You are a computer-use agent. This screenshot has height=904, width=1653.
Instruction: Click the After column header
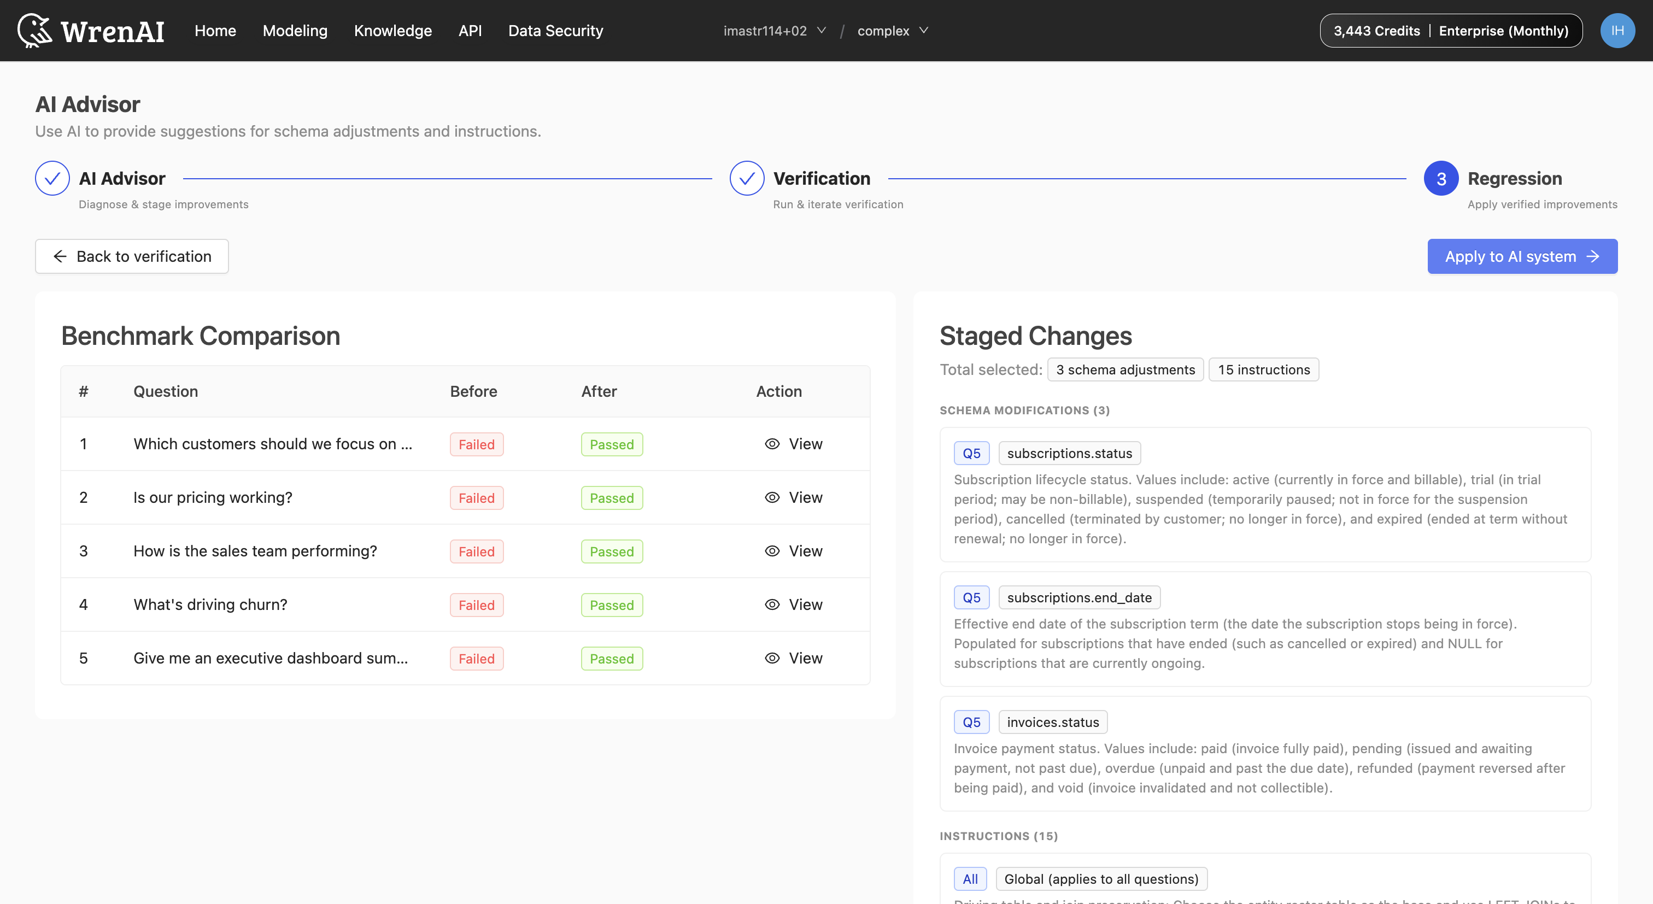pyautogui.click(x=599, y=391)
